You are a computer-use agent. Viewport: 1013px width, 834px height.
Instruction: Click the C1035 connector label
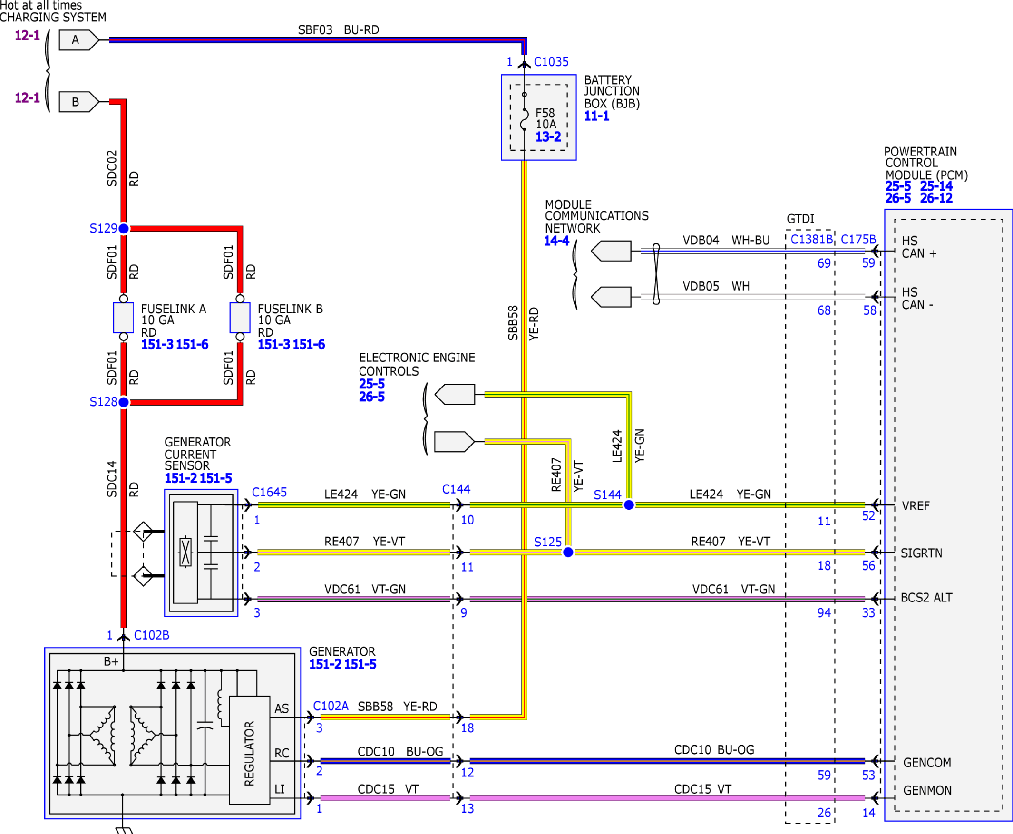point(551,61)
